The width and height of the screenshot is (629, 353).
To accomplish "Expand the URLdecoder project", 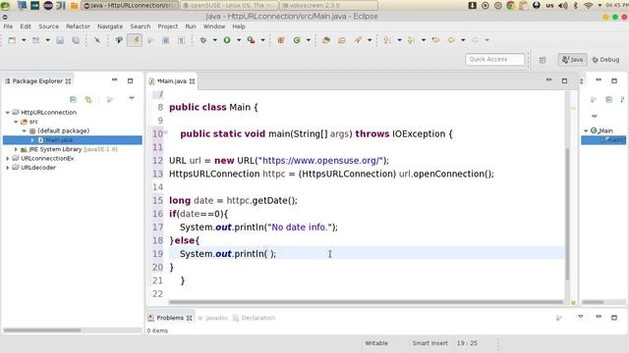I will pyautogui.click(x=8, y=168).
